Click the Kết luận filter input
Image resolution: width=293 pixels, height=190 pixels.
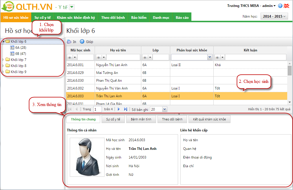point(256,57)
